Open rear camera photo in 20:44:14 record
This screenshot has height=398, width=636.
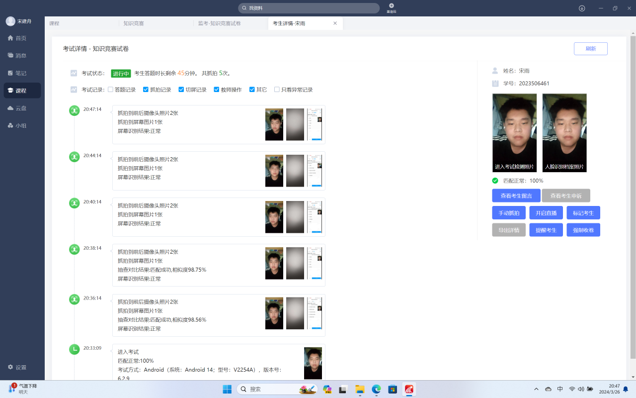[x=295, y=171]
